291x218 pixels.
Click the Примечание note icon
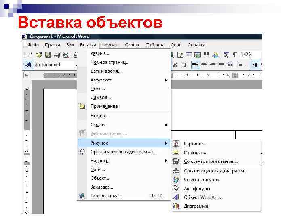tap(82, 106)
